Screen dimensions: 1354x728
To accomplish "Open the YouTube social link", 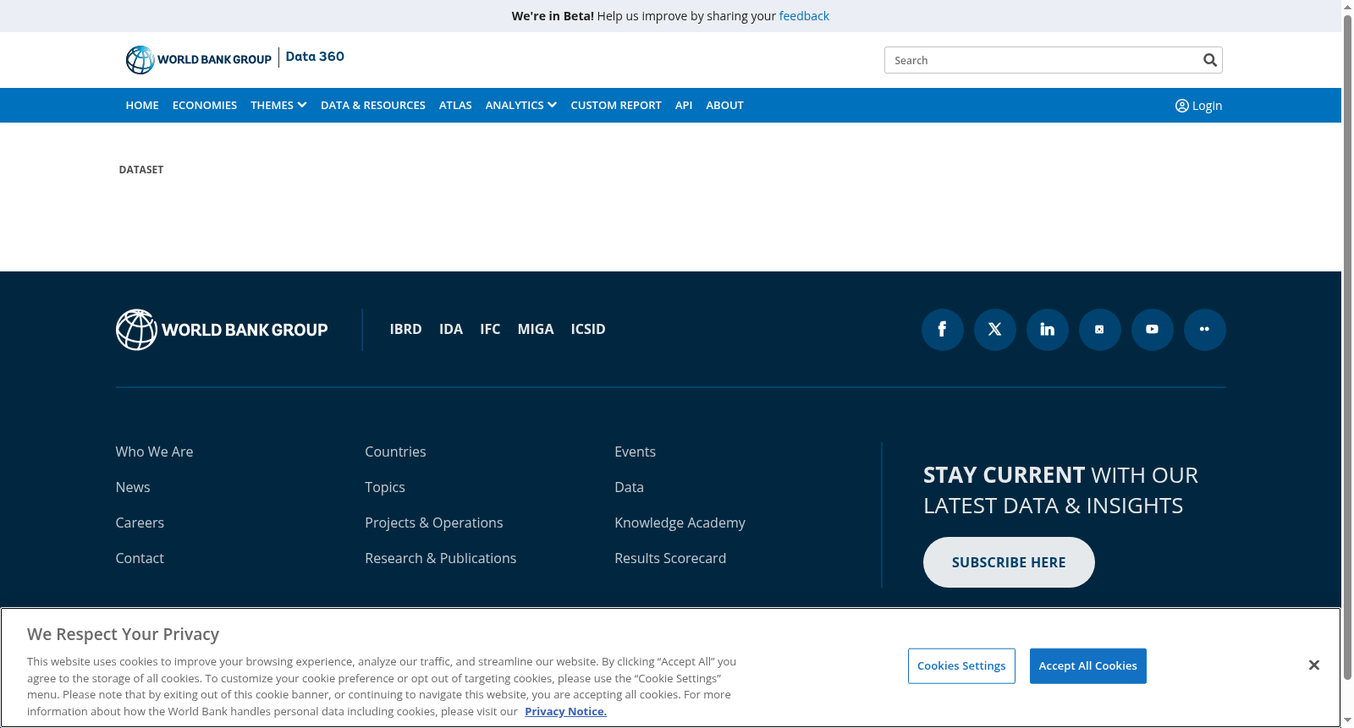I will pyautogui.click(x=1153, y=330).
